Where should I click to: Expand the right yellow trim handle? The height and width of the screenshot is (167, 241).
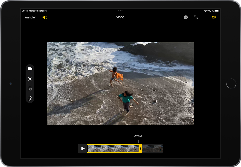(x=141, y=149)
